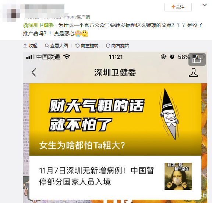Image resolution: width=212 pixels, height=203 pixels.
Task: Open 查看大图 to view full image
Action: coord(56,46)
